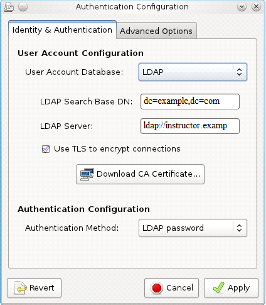Image resolution: width=266 pixels, height=305 pixels.
Task: Cancel the configuration changes
Action: pos(171,288)
